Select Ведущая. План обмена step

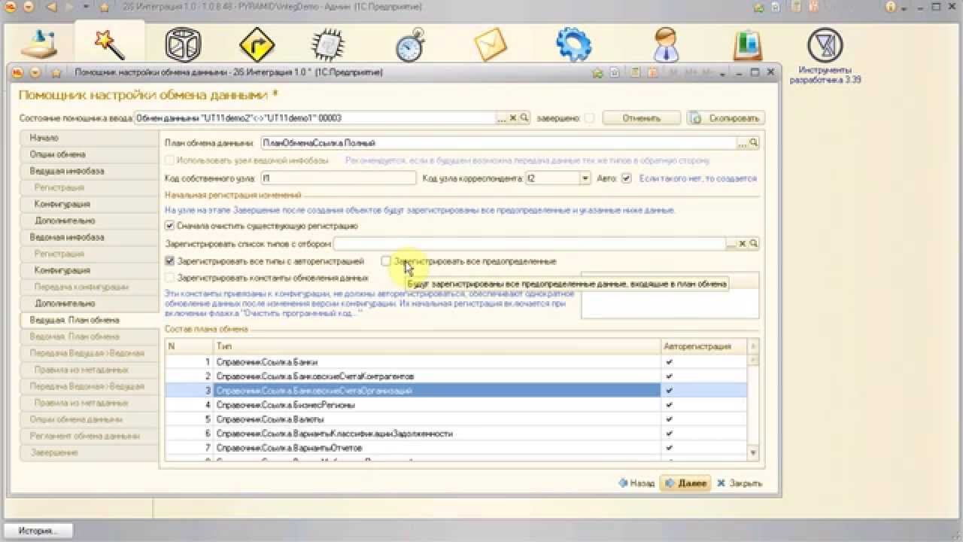pyautogui.click(x=89, y=320)
